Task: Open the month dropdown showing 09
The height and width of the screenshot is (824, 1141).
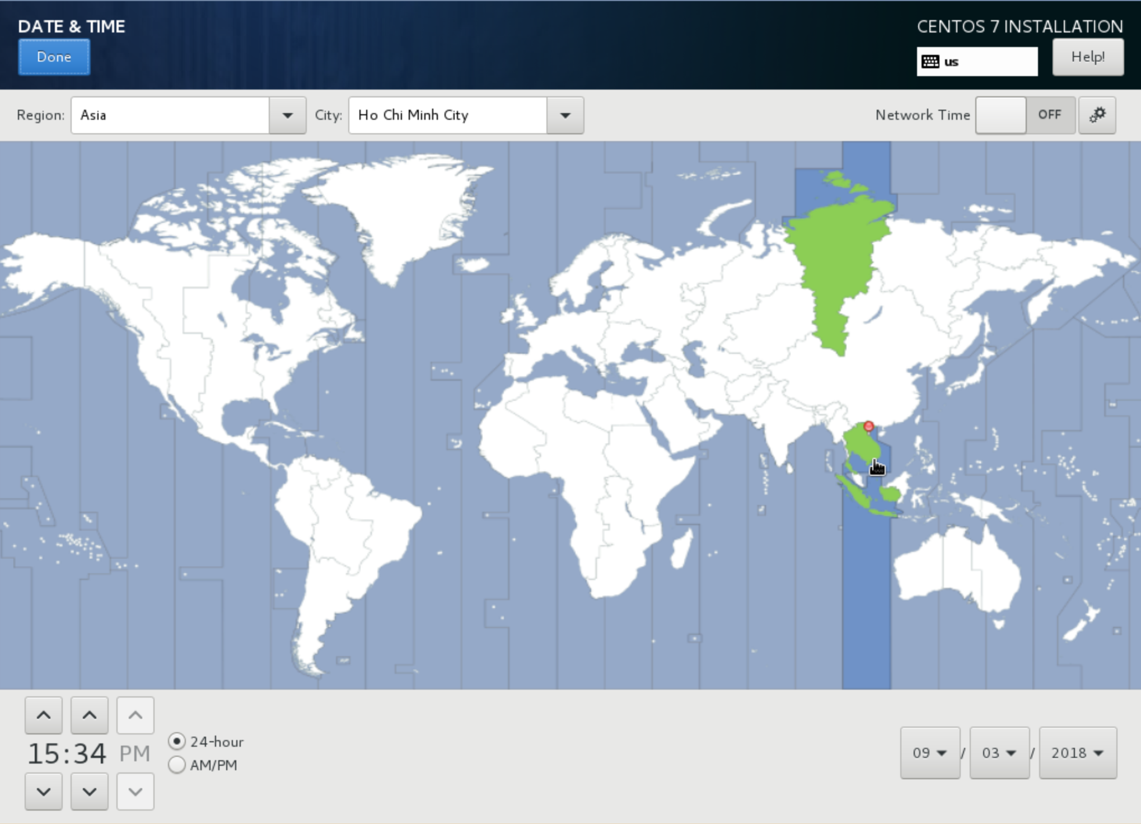Action: coord(930,753)
